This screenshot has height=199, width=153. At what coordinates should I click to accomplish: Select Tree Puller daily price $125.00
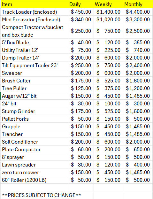[x=81, y=88]
